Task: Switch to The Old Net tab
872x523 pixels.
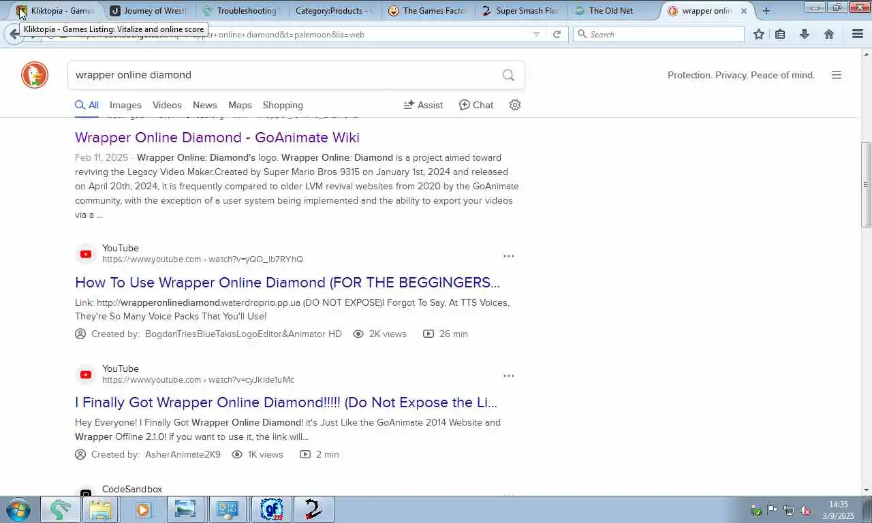Action: (613, 10)
